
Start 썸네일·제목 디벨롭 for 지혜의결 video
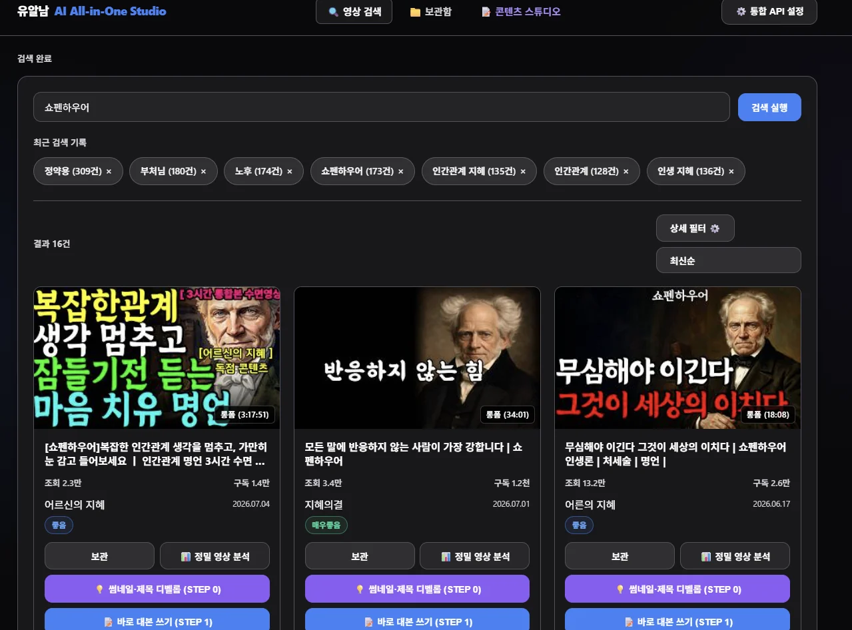tap(417, 589)
